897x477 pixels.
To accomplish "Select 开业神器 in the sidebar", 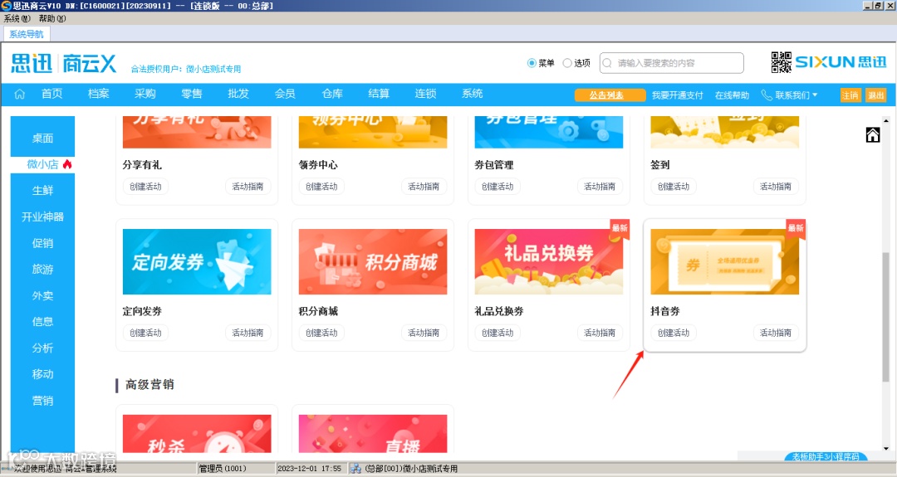I will click(42, 217).
